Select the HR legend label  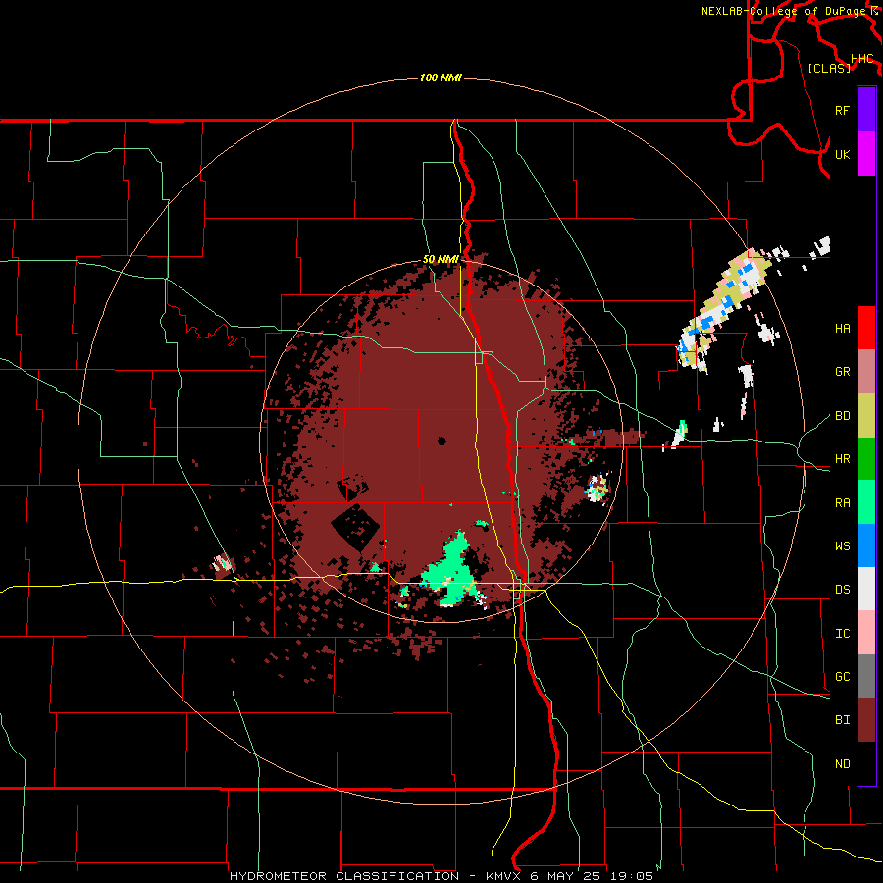[x=842, y=459]
